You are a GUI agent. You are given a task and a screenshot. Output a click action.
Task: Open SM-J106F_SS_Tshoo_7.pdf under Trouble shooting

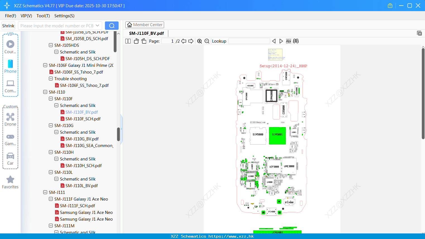84,85
